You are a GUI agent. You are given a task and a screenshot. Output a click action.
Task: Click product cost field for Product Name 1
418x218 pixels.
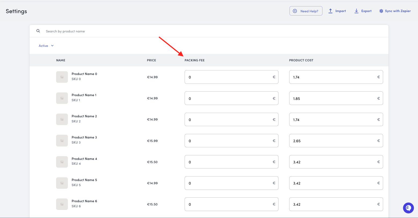click(333, 98)
